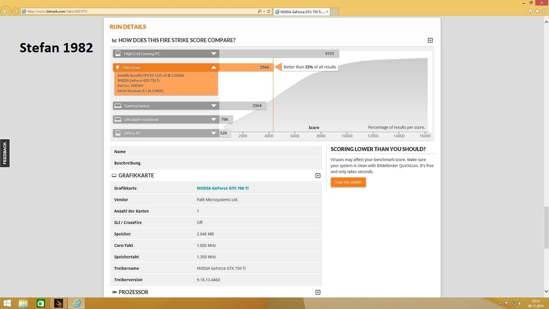Click the Beschreibung row label
Image resolution: width=549 pixels, height=309 pixels.
click(127, 163)
